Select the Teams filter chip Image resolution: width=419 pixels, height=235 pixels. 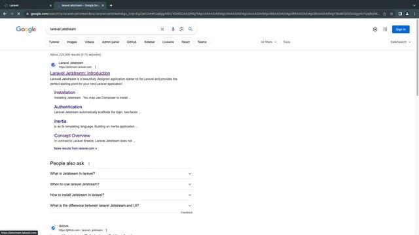click(202, 42)
